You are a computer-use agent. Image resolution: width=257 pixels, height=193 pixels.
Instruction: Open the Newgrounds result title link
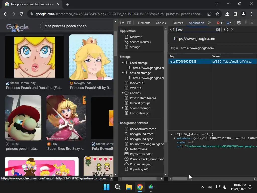tap(91, 88)
